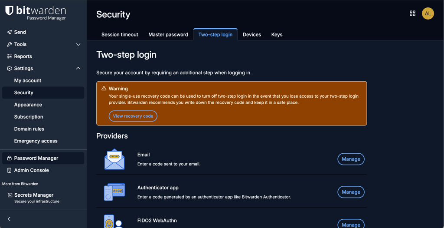The height and width of the screenshot is (228, 444).
Task: Click the Providers heading
Action: pyautogui.click(x=112, y=136)
